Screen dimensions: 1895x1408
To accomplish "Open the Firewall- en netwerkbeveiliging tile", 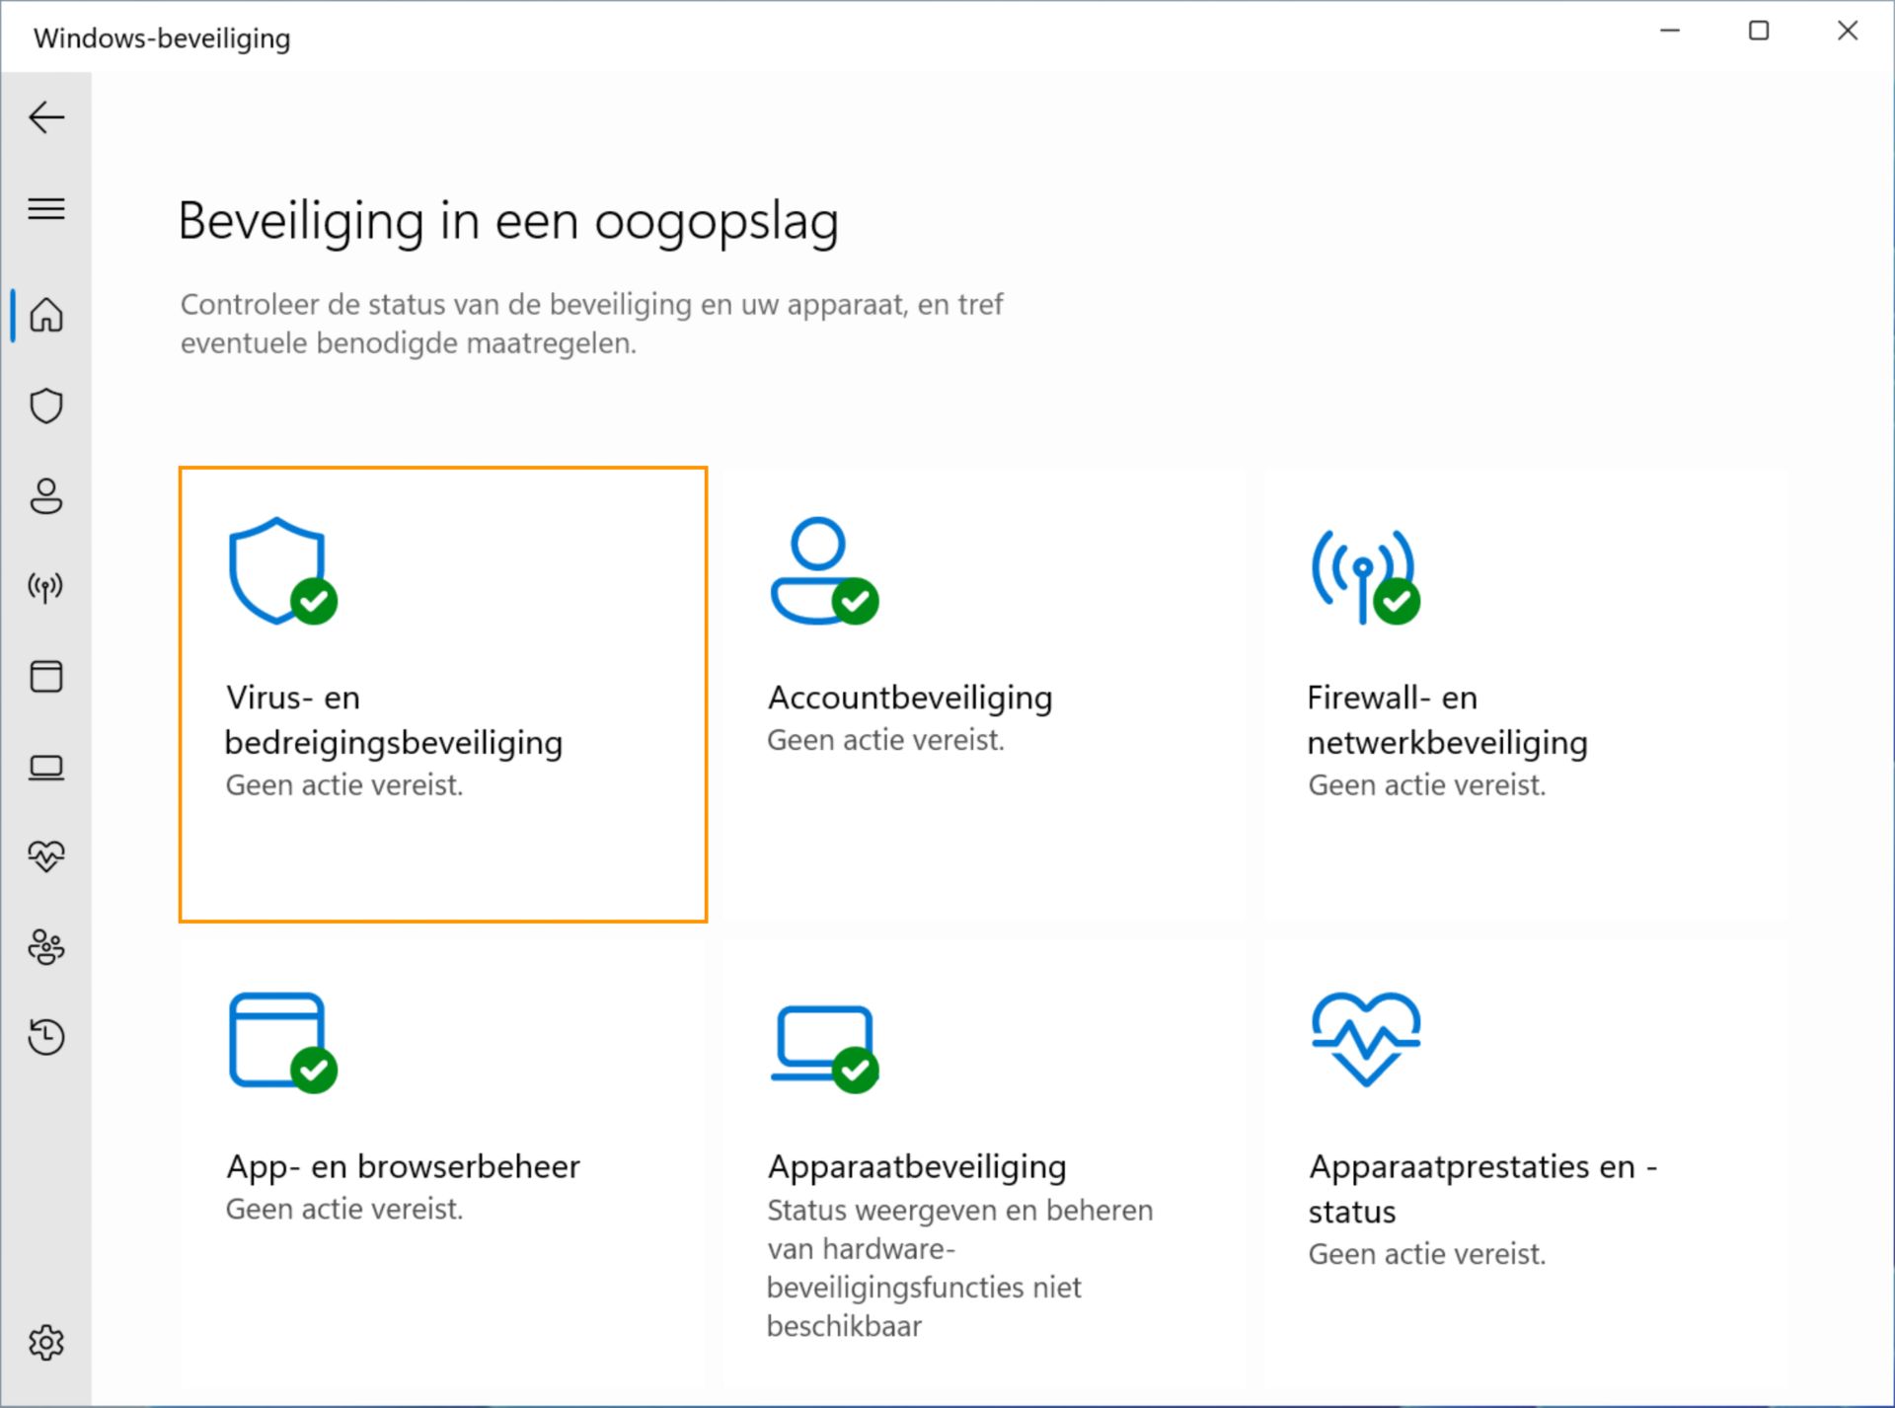I will pyautogui.click(x=1525, y=695).
